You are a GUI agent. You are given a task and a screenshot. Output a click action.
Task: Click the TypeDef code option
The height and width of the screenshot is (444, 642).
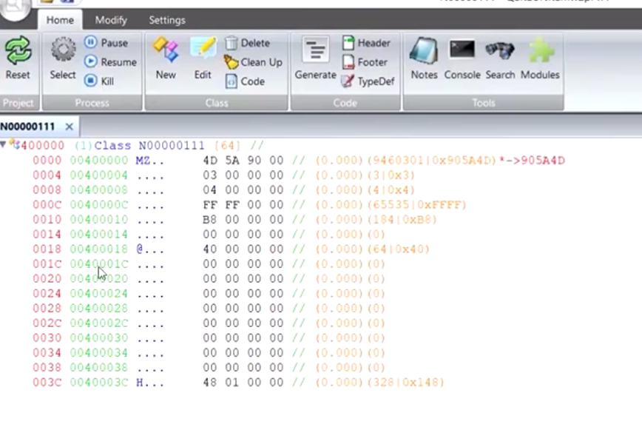pos(368,81)
